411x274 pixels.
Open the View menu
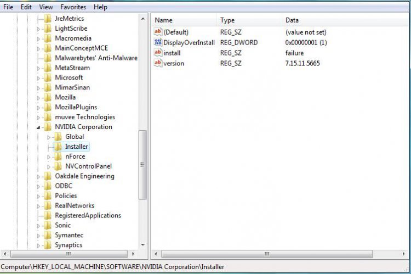pos(46,7)
